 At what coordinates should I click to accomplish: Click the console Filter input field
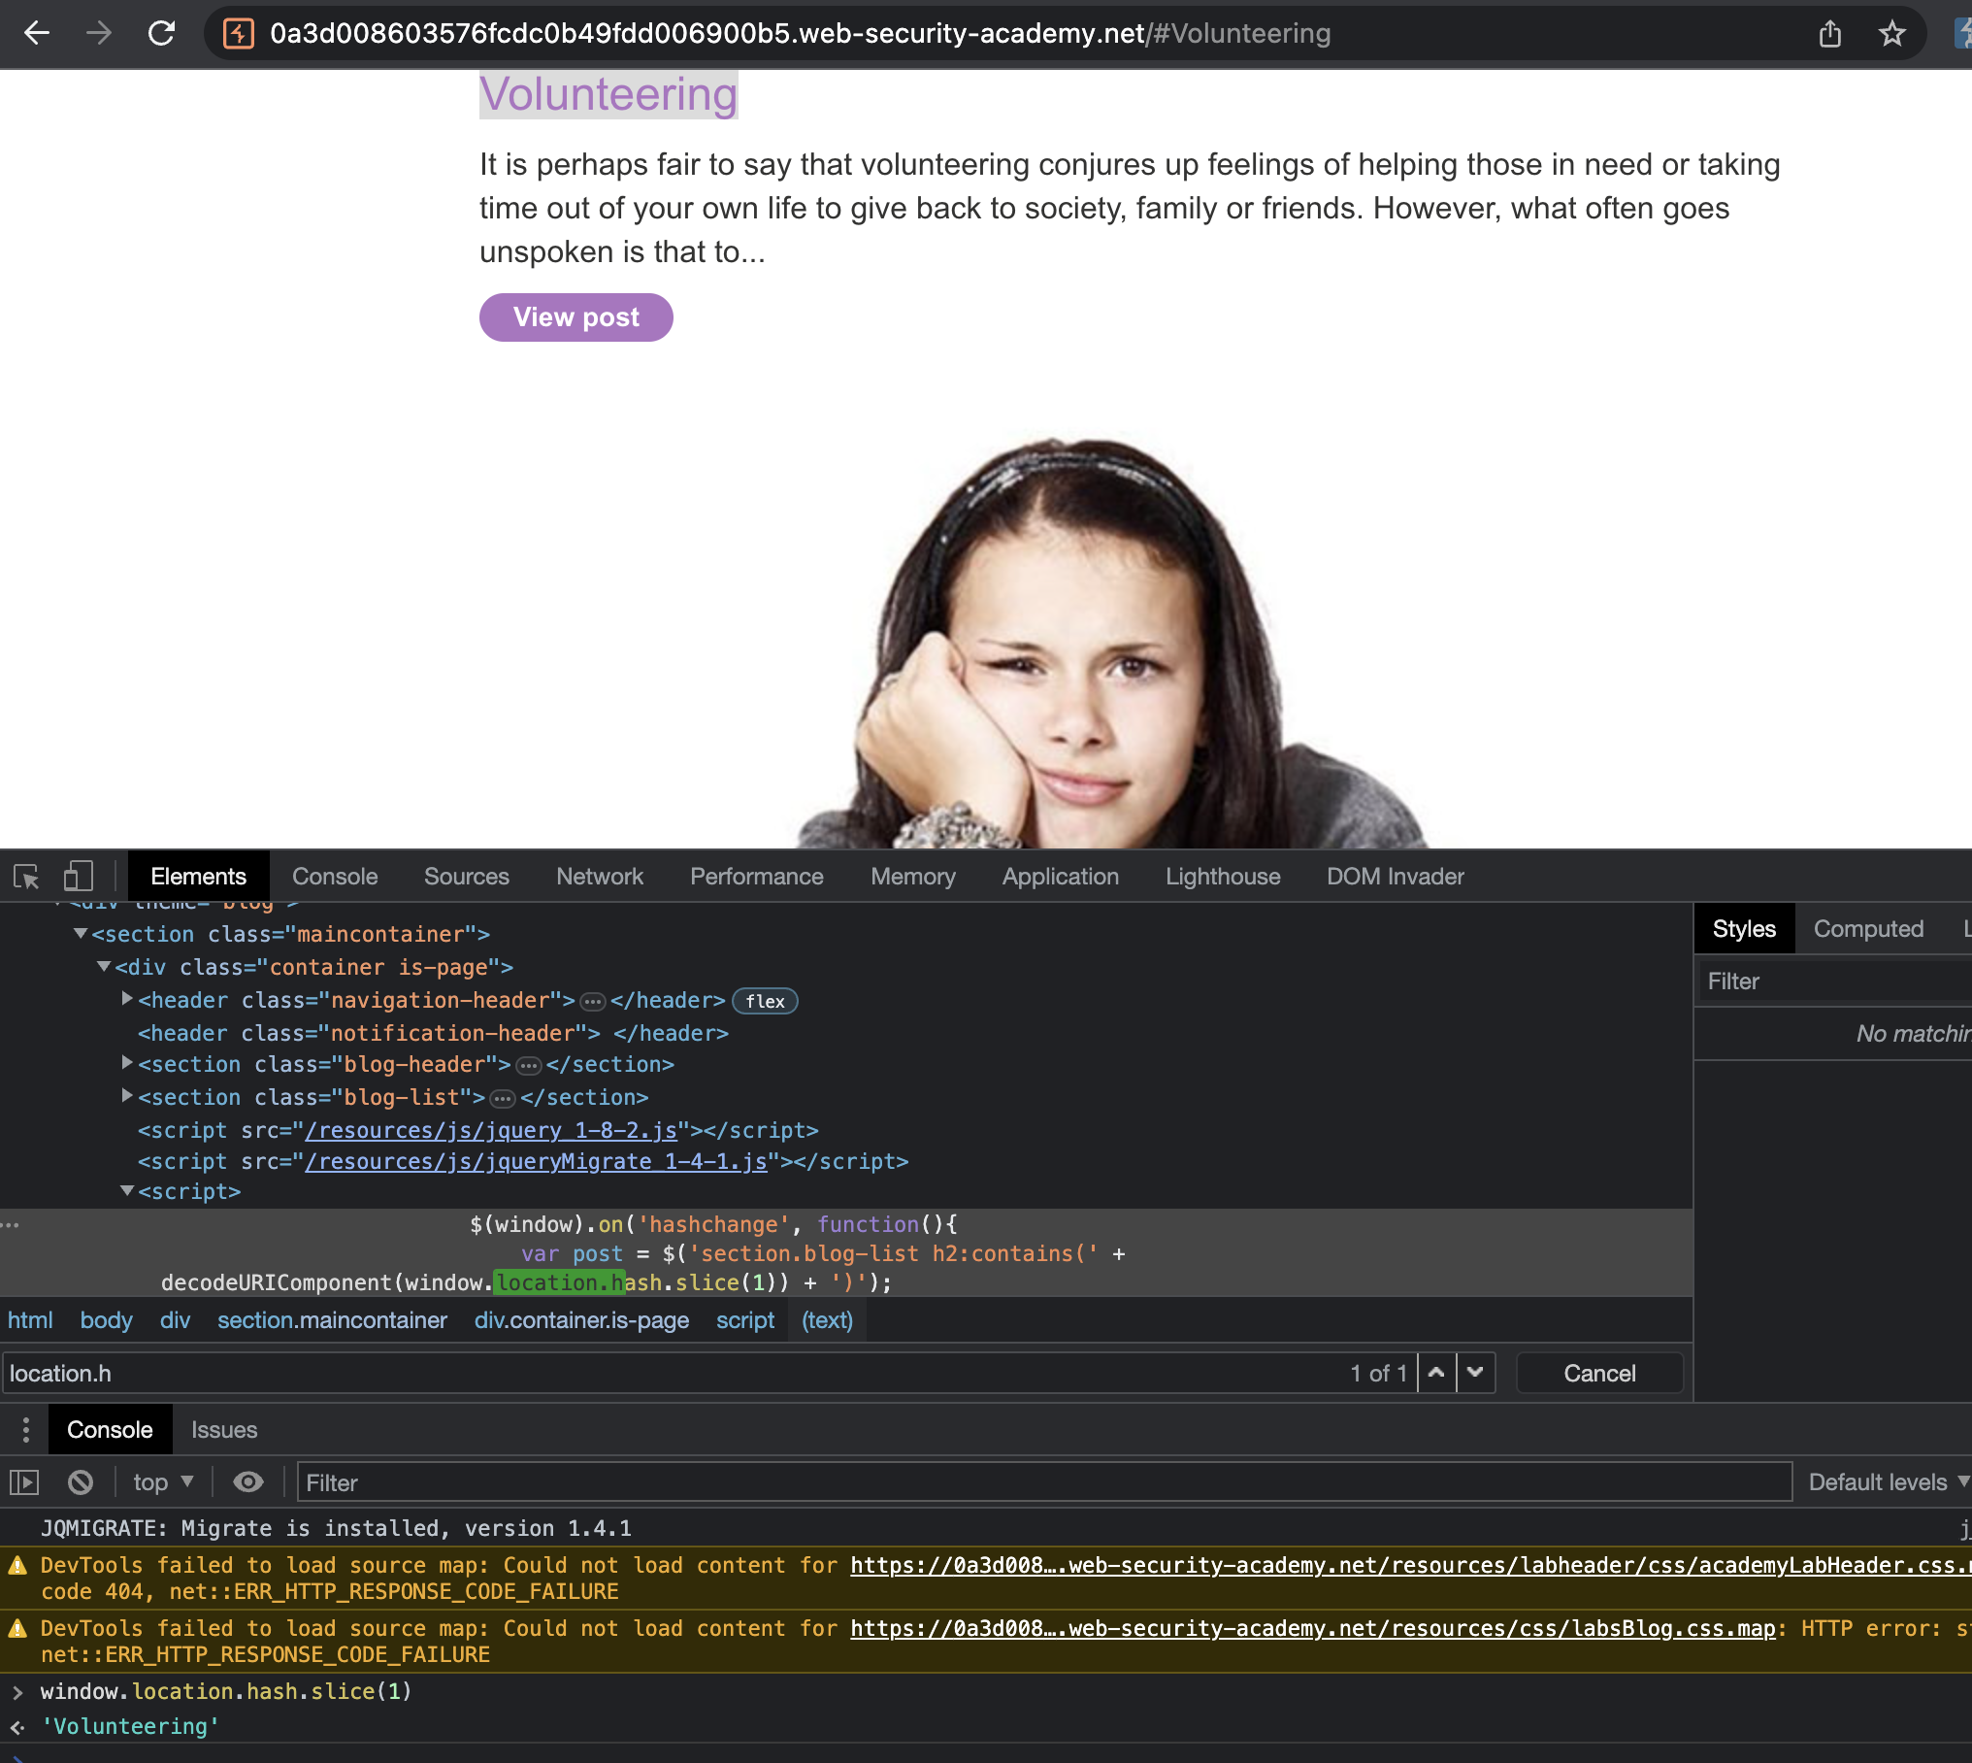click(1043, 1482)
